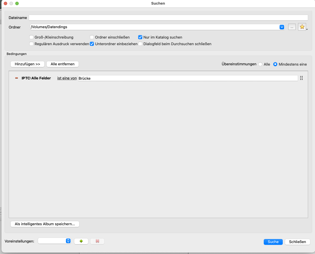Viewport: 315px width, 254px height.
Task: Add a new preset with green plus
Action: pos(81,241)
